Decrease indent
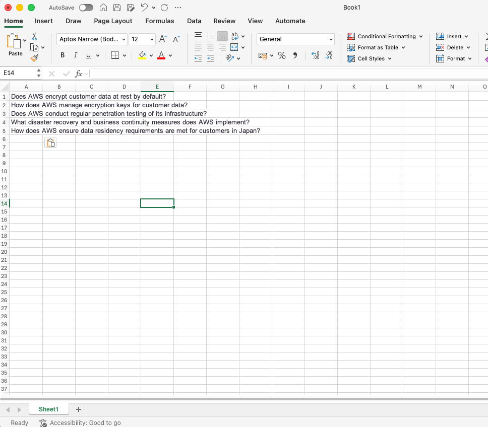Viewport: 488px width, 427px height. (x=198, y=58)
